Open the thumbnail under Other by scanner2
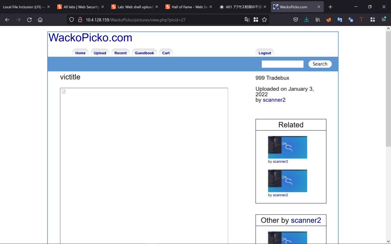Image resolution: width=391 pixels, height=244 pixels. pos(287,237)
